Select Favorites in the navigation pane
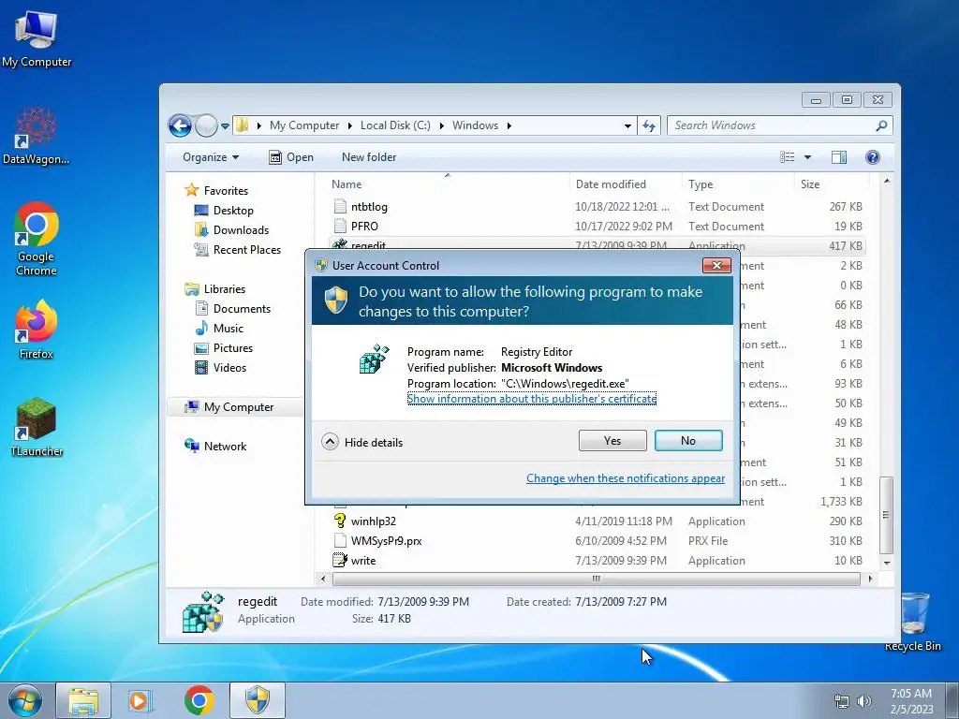The width and height of the screenshot is (959, 719). tap(226, 191)
